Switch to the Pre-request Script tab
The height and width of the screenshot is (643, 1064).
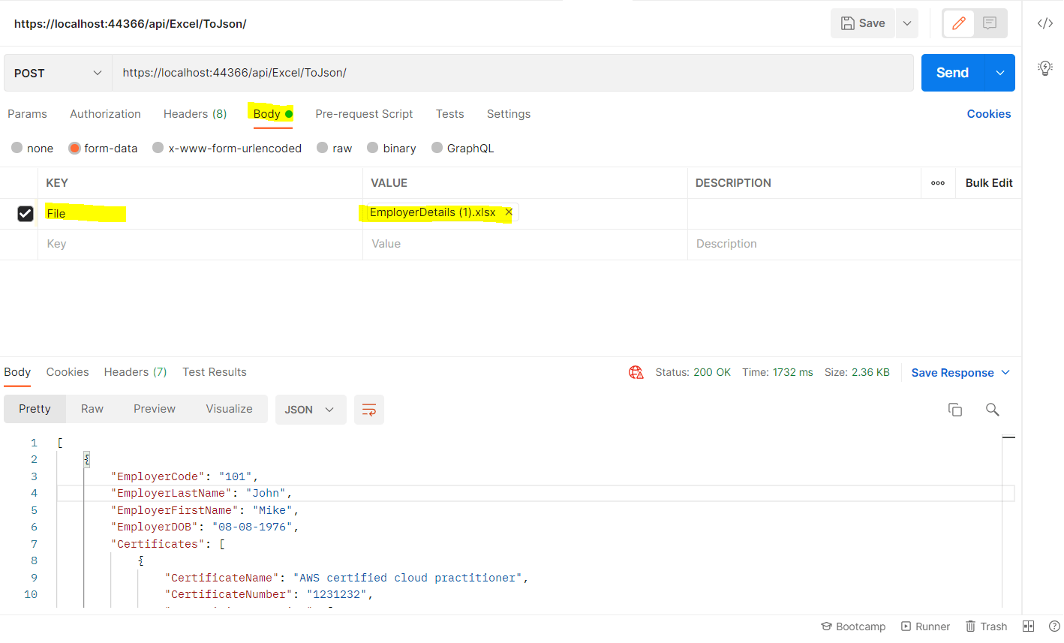[x=364, y=113]
